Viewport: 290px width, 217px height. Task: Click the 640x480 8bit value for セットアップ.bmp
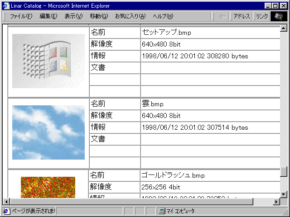point(161,44)
